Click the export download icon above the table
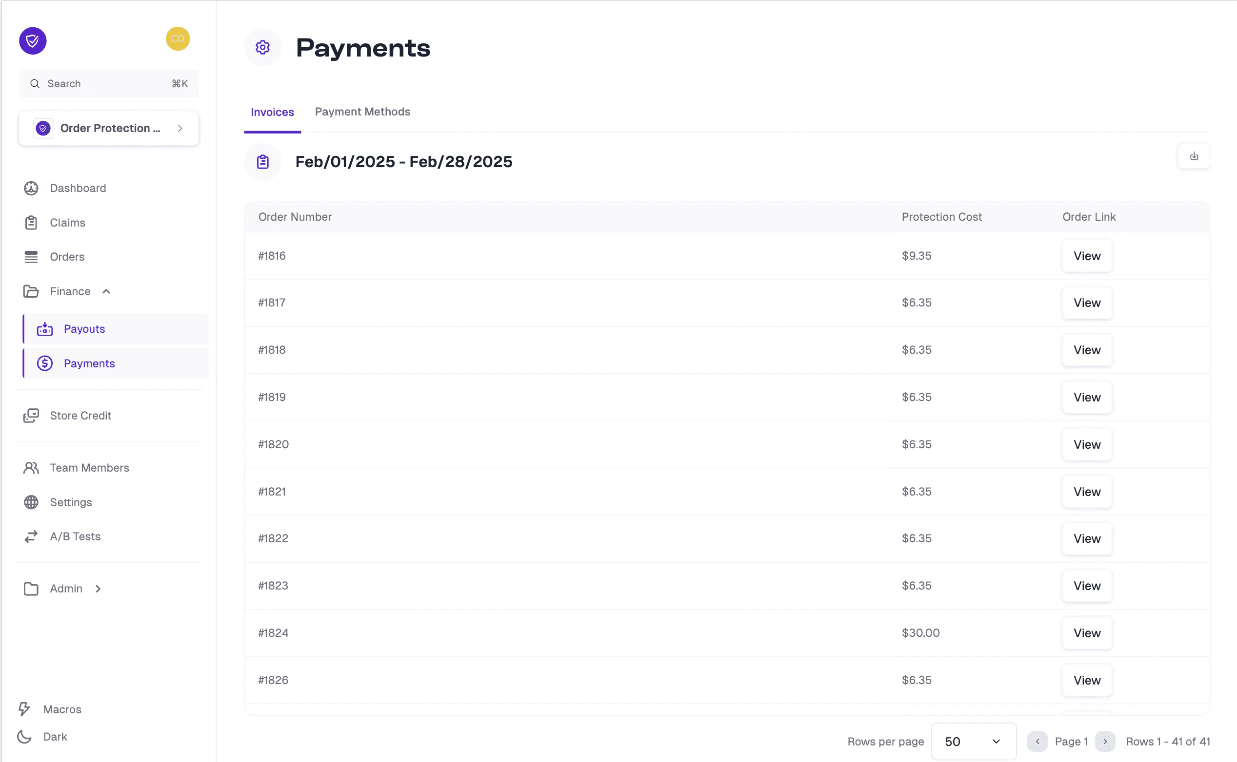 1194,156
